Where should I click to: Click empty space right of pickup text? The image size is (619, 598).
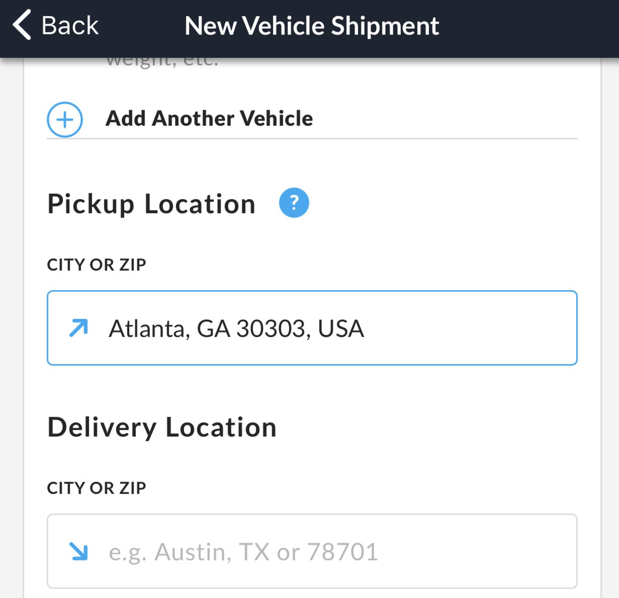click(x=470, y=328)
